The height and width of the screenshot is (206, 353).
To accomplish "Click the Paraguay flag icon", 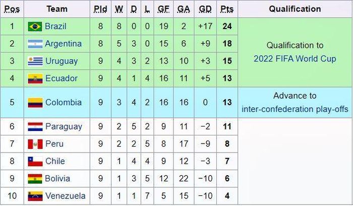I will [x=35, y=126].
